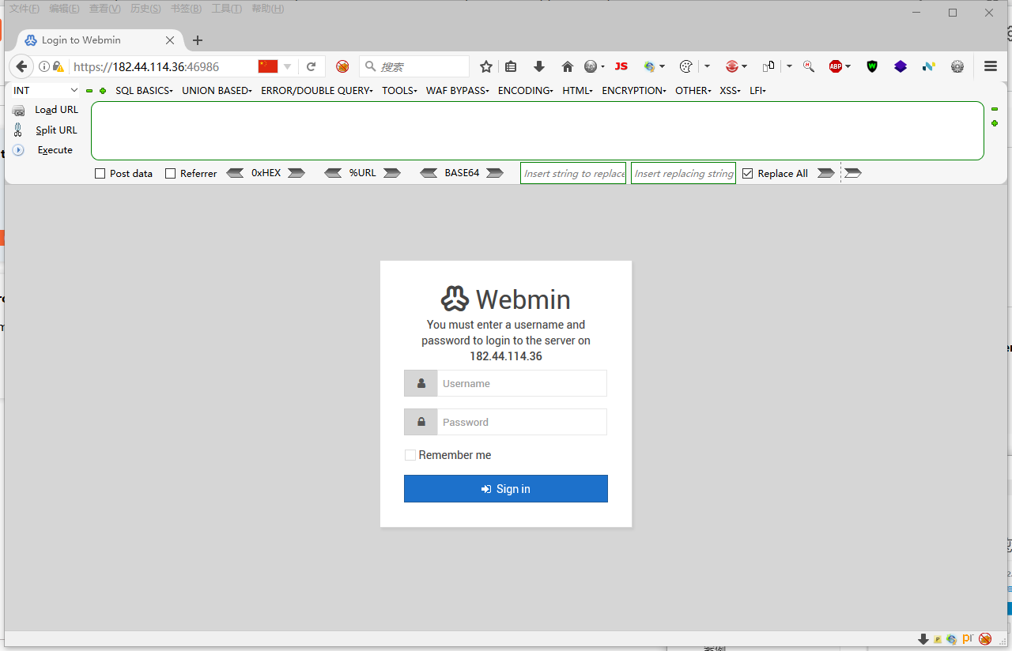Screen dimensions: 1012x651
Task: Click the Load URL button in HackBar
Action: click(45, 110)
